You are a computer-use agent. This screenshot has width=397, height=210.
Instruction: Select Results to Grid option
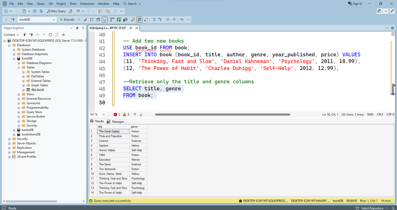[x=140, y=20]
